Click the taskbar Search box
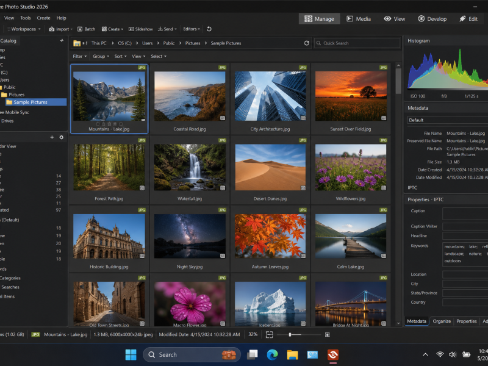The height and width of the screenshot is (366, 488). (192, 355)
